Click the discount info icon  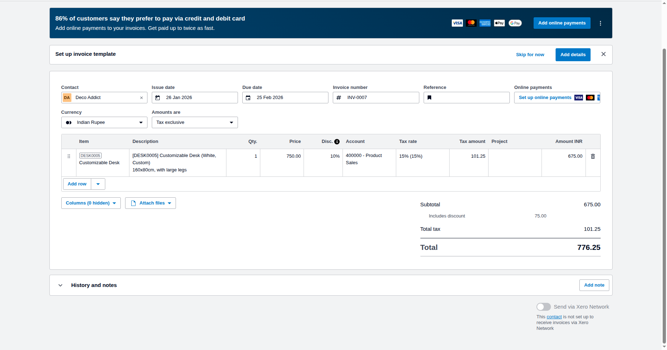coord(337,142)
